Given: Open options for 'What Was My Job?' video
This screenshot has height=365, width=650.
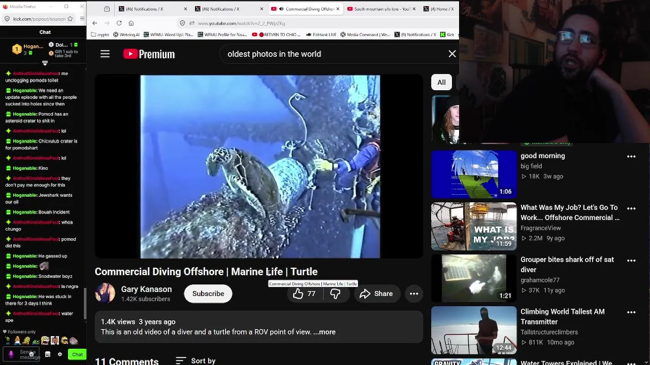Looking at the screenshot, I should [631, 208].
